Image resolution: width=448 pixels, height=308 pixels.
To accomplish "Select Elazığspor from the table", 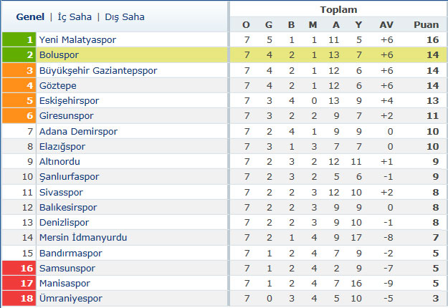I will point(62,147).
